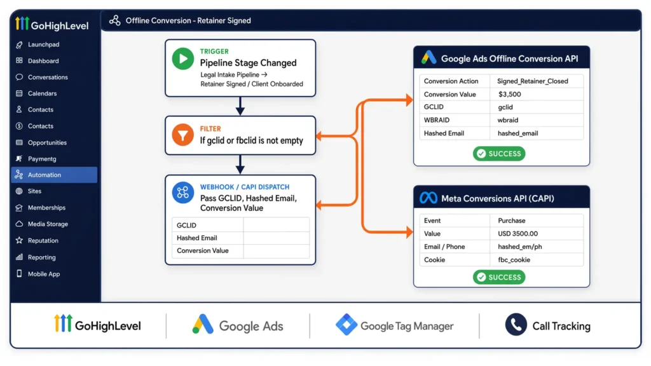Screen dimensions: 651x366
Task: Click the 'Event' label in the Meta card
Action: (432, 220)
